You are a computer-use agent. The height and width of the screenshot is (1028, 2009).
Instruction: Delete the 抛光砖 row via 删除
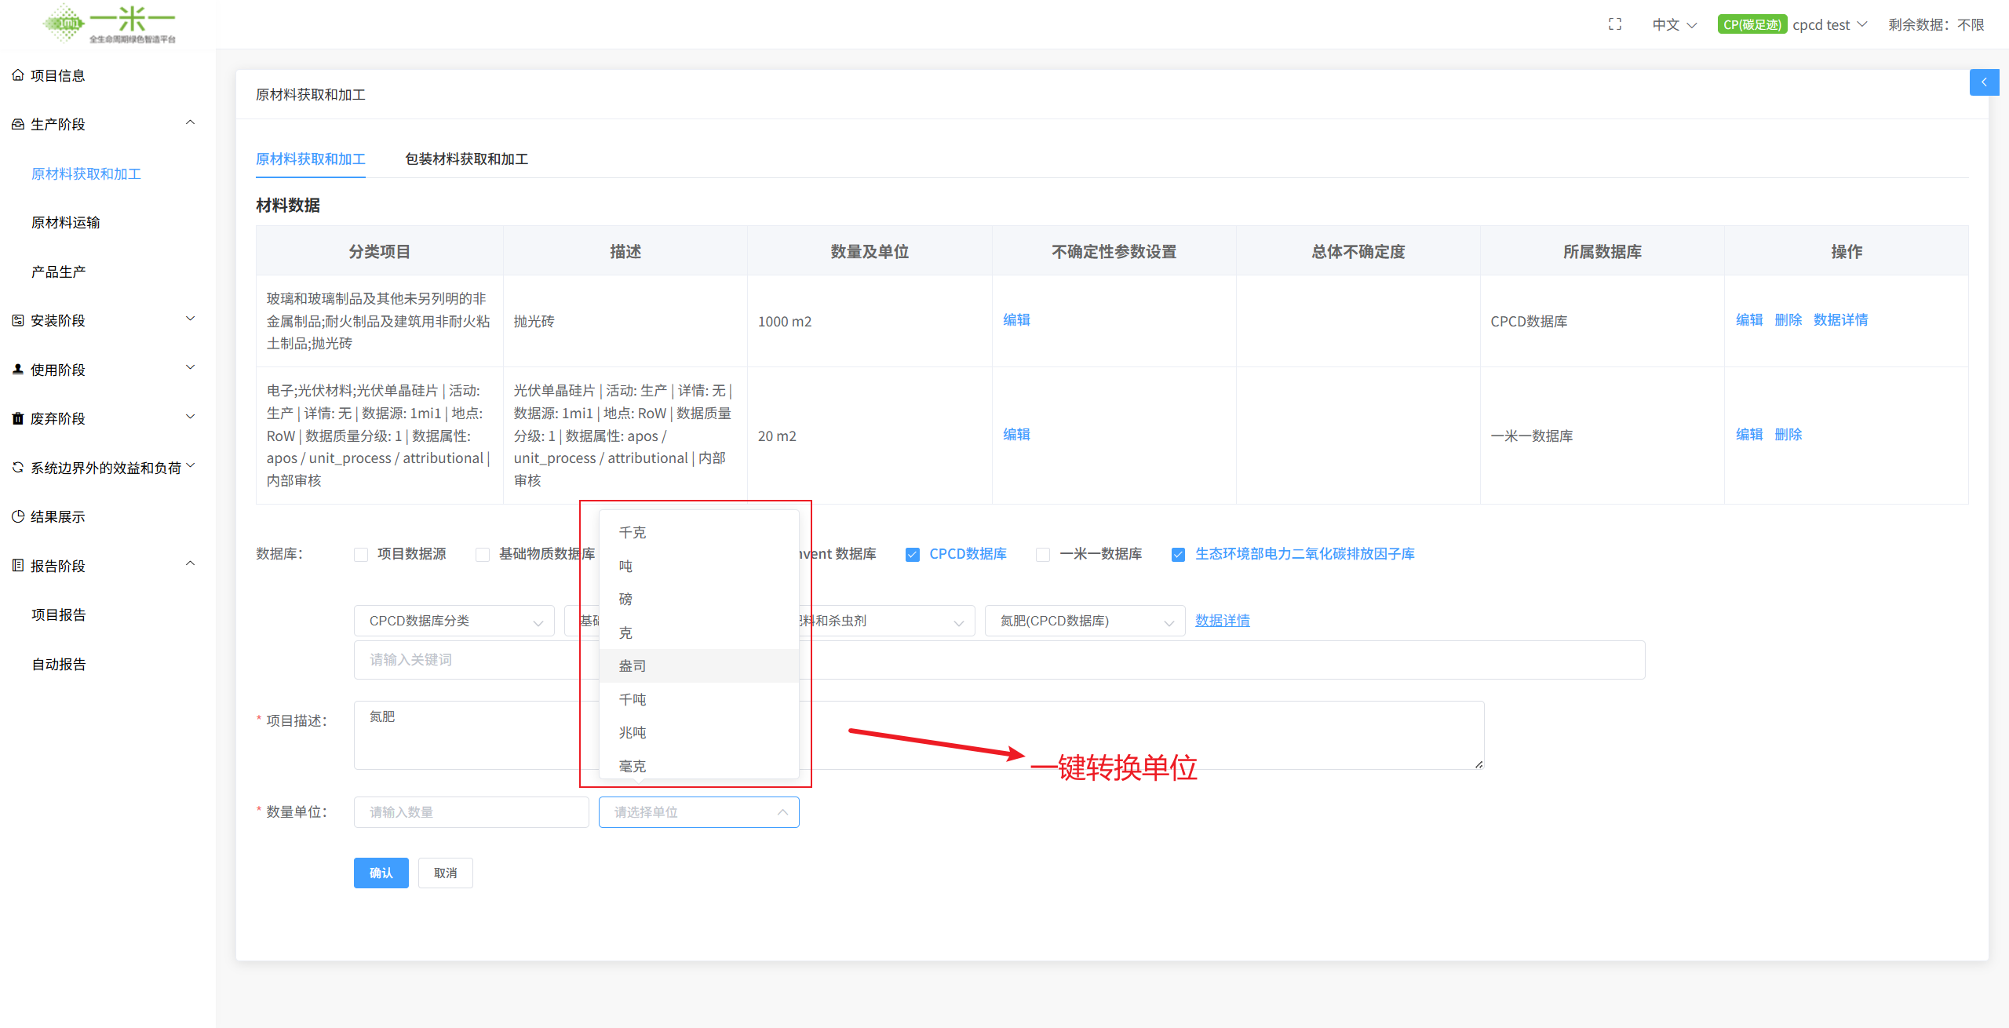coord(1788,320)
